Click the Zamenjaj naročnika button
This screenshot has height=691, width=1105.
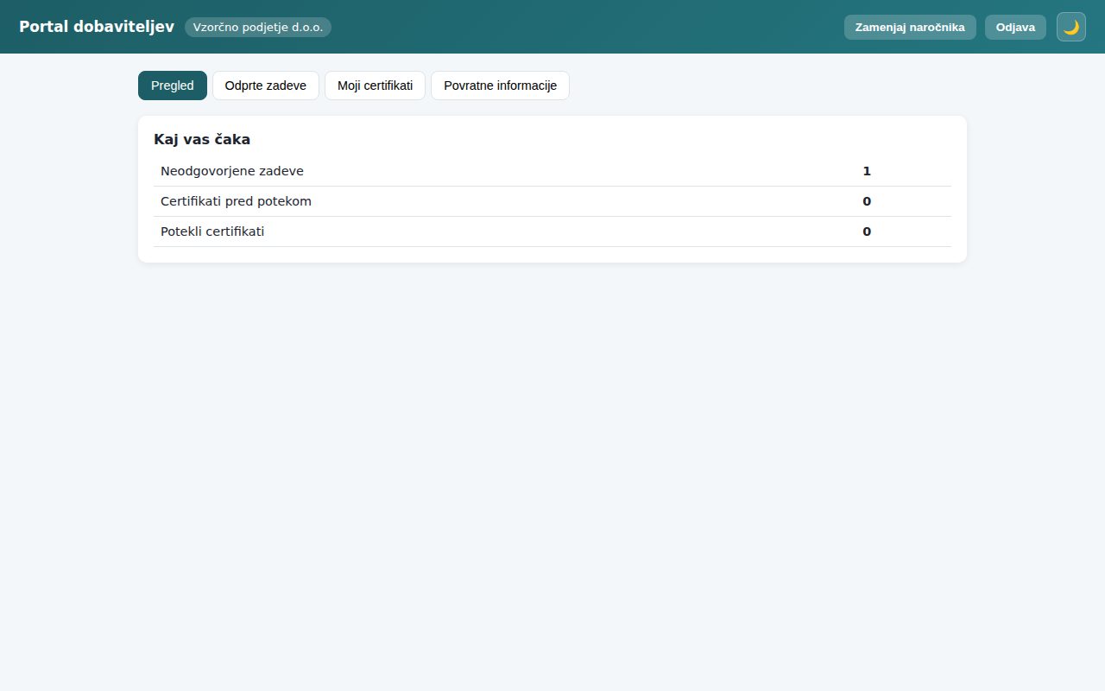pos(910,27)
